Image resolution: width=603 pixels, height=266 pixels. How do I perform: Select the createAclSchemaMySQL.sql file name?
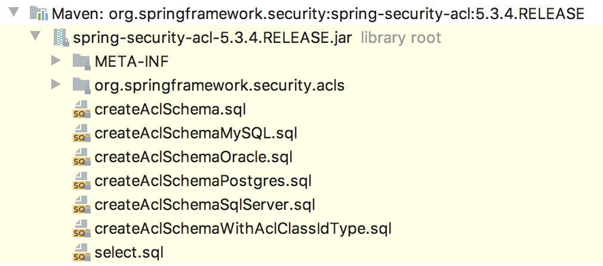coord(196,133)
